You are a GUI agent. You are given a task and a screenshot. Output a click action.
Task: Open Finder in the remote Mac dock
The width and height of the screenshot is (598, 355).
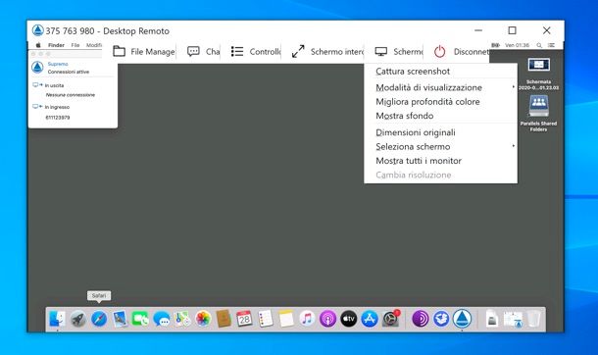[57, 319]
